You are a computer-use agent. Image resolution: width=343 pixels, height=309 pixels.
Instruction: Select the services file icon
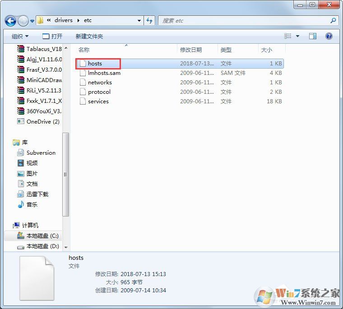pyautogui.click(x=83, y=101)
